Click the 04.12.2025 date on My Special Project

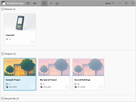47,87
